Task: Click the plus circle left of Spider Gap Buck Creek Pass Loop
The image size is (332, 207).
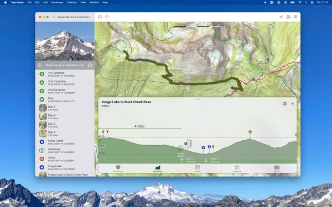Action: pyautogui.click(x=40, y=65)
